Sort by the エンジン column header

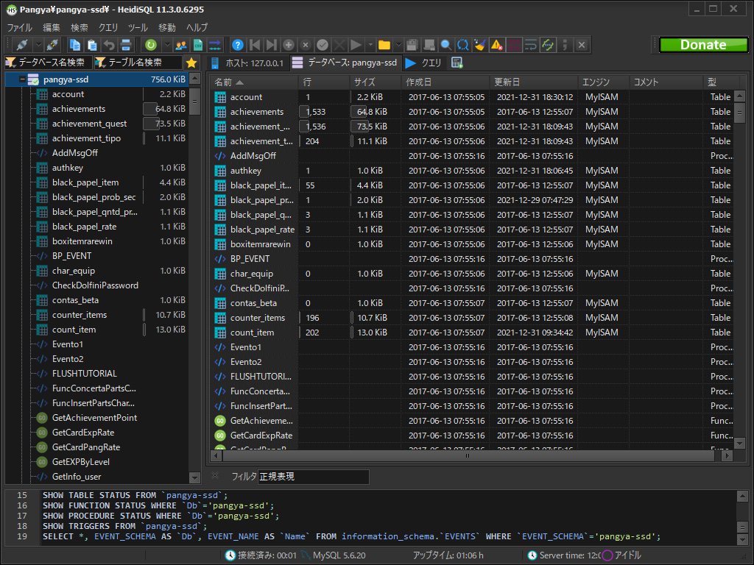604,82
